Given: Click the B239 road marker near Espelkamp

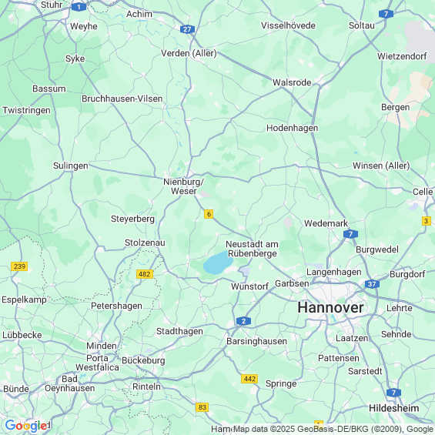Looking at the screenshot, I should coord(19,266).
